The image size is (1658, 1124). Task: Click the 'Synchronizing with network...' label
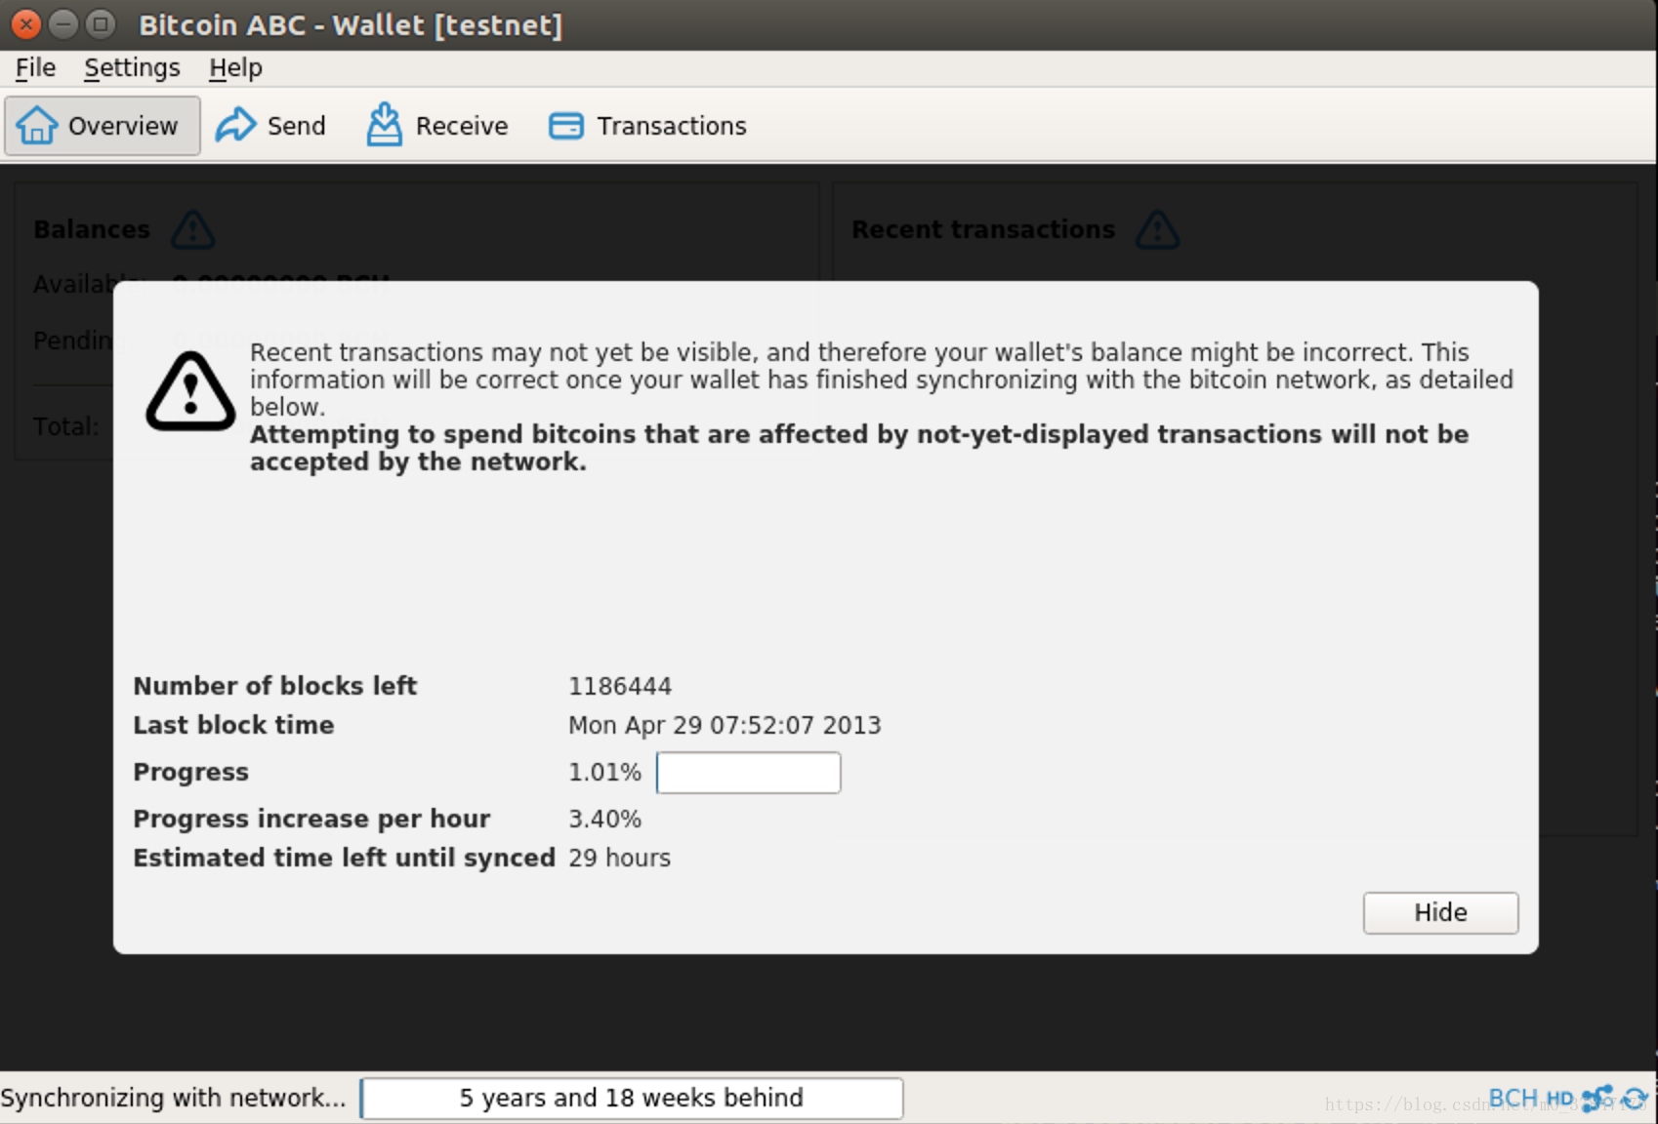click(x=174, y=1099)
